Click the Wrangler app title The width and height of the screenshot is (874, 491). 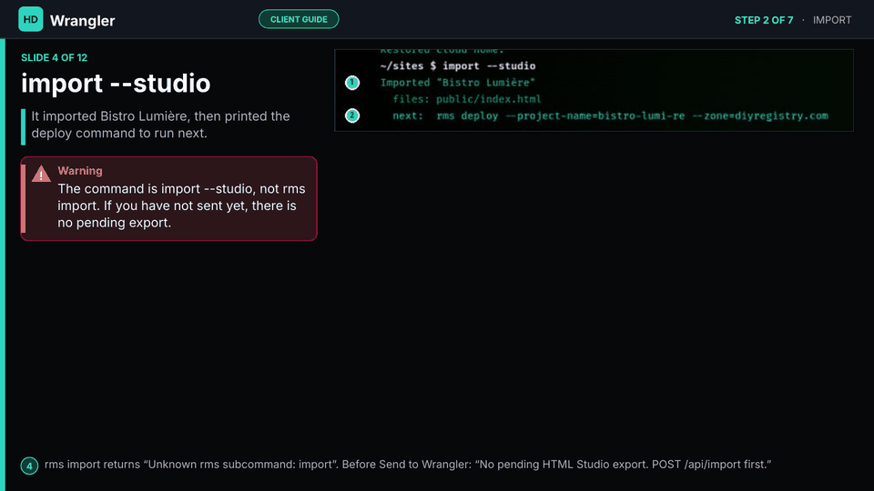pos(83,21)
